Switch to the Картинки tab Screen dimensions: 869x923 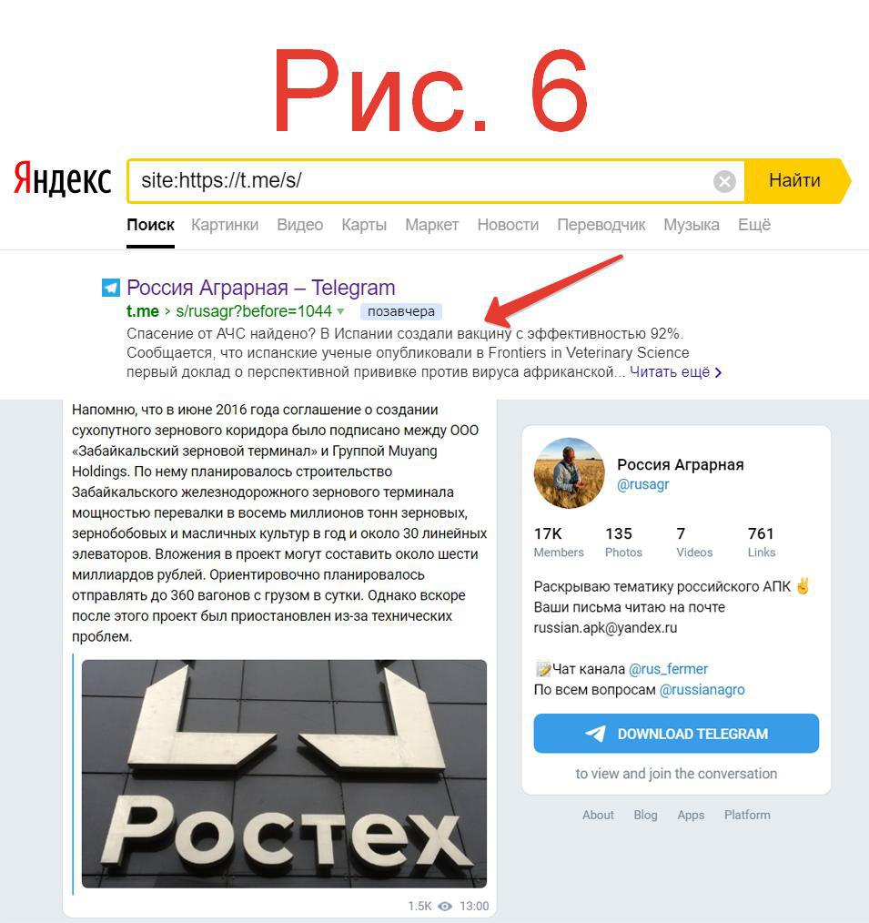(x=225, y=225)
